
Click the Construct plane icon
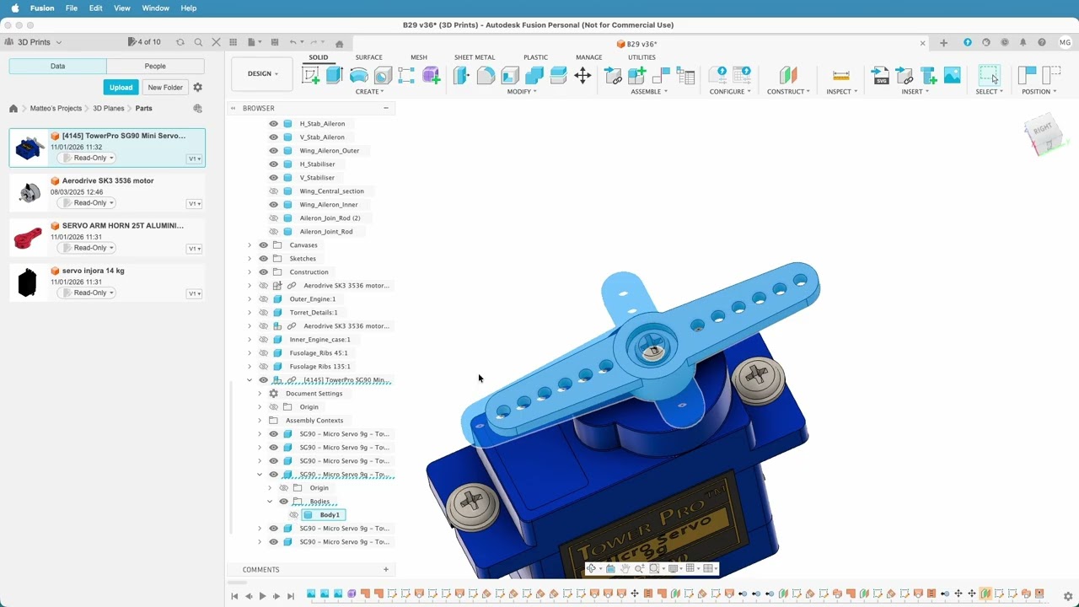click(x=788, y=76)
